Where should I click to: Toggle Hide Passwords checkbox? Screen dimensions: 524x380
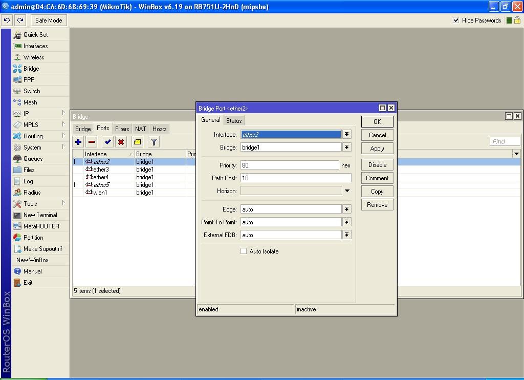tap(456, 20)
